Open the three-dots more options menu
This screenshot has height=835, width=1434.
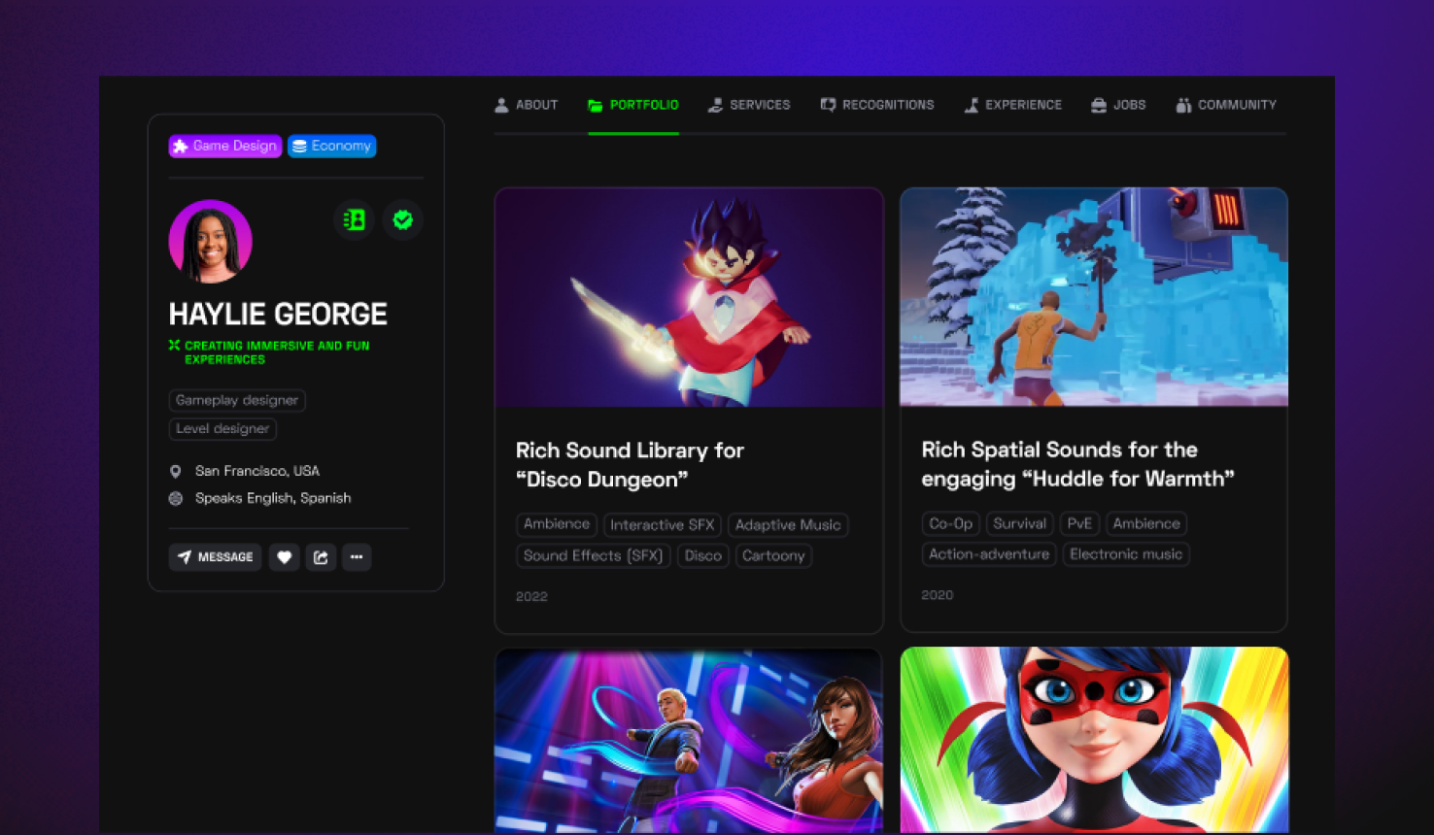tap(357, 557)
